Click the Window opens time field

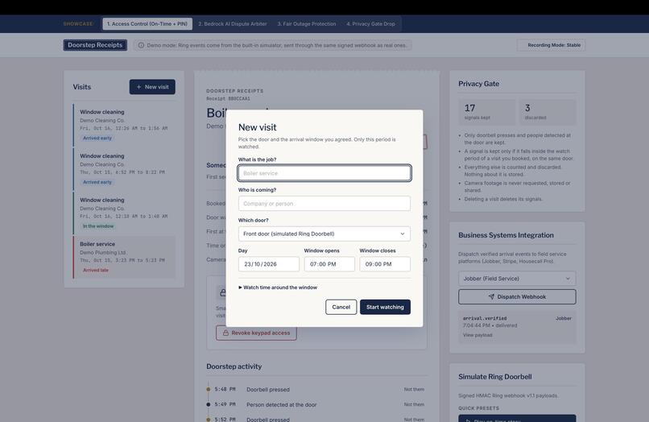329,264
